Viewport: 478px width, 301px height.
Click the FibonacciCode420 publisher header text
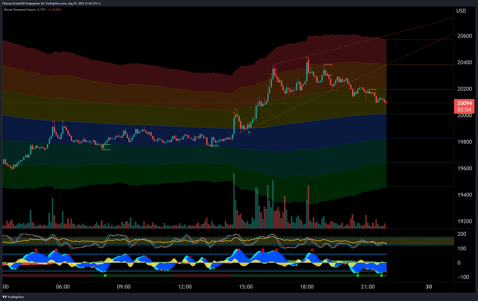(x=51, y=3)
